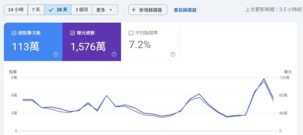This screenshot has height=135, width=303.
Task: Select the 28 天 date range
Action: click(58, 10)
